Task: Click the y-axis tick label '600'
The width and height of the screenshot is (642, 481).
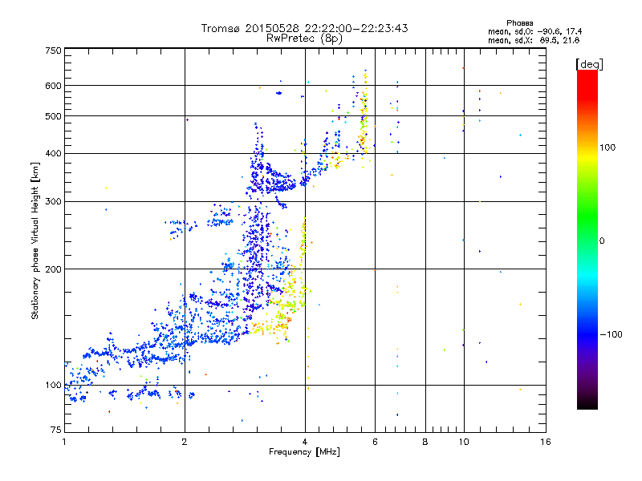Action: (x=53, y=86)
